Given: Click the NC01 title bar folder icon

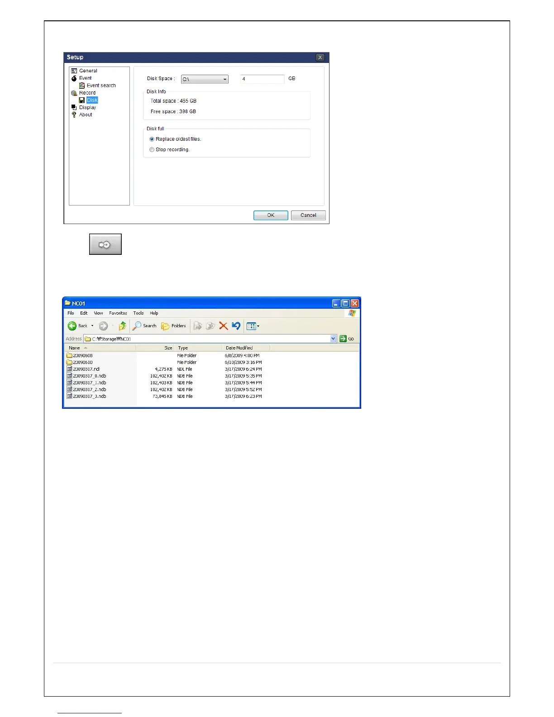Looking at the screenshot, I should pyautogui.click(x=67, y=303).
